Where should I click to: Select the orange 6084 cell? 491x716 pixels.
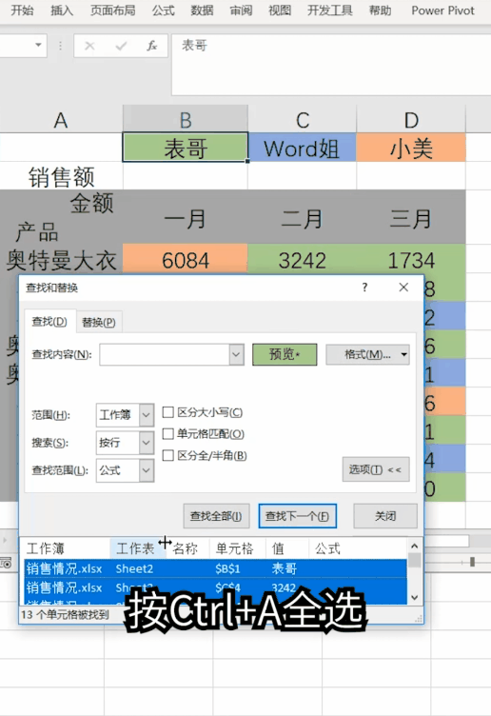[x=186, y=260]
